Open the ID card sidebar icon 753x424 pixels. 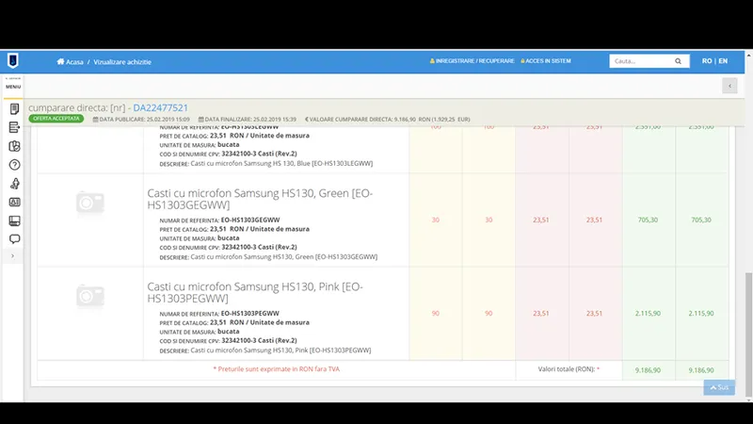(x=14, y=202)
